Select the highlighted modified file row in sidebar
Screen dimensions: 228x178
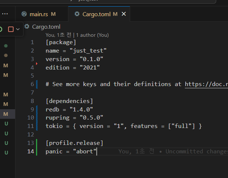pyautogui.click(x=6, y=114)
